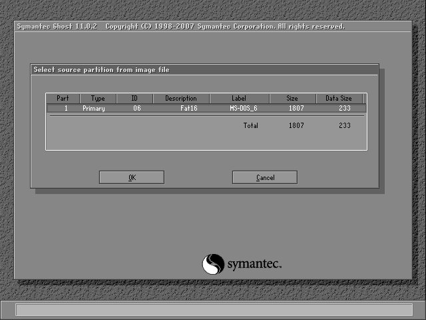The image size is (426, 320).
Task: Click the Total data size value 233
Action: pos(345,125)
